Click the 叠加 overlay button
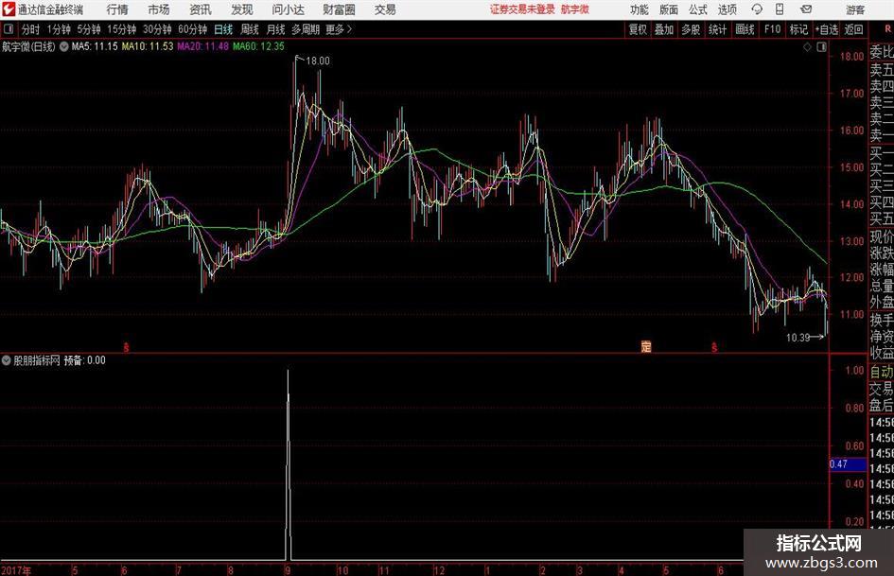Screen dimensions: 894x576 click(x=664, y=29)
